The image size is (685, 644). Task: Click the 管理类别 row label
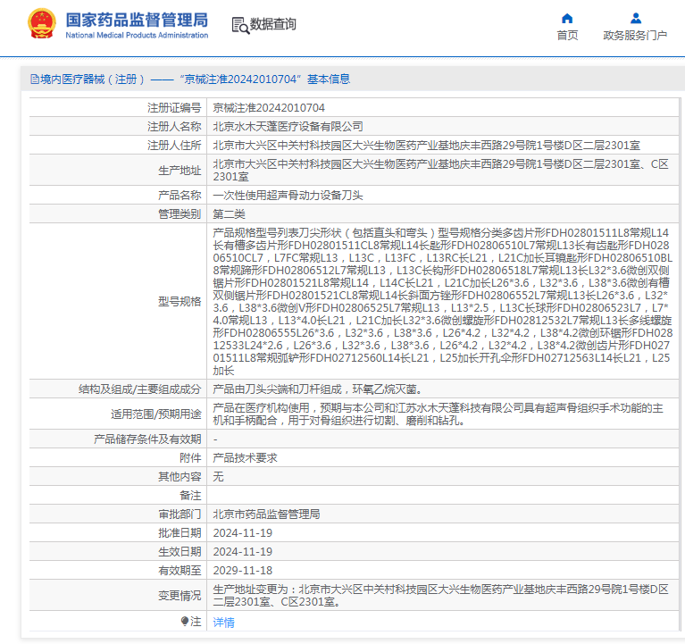(x=180, y=214)
